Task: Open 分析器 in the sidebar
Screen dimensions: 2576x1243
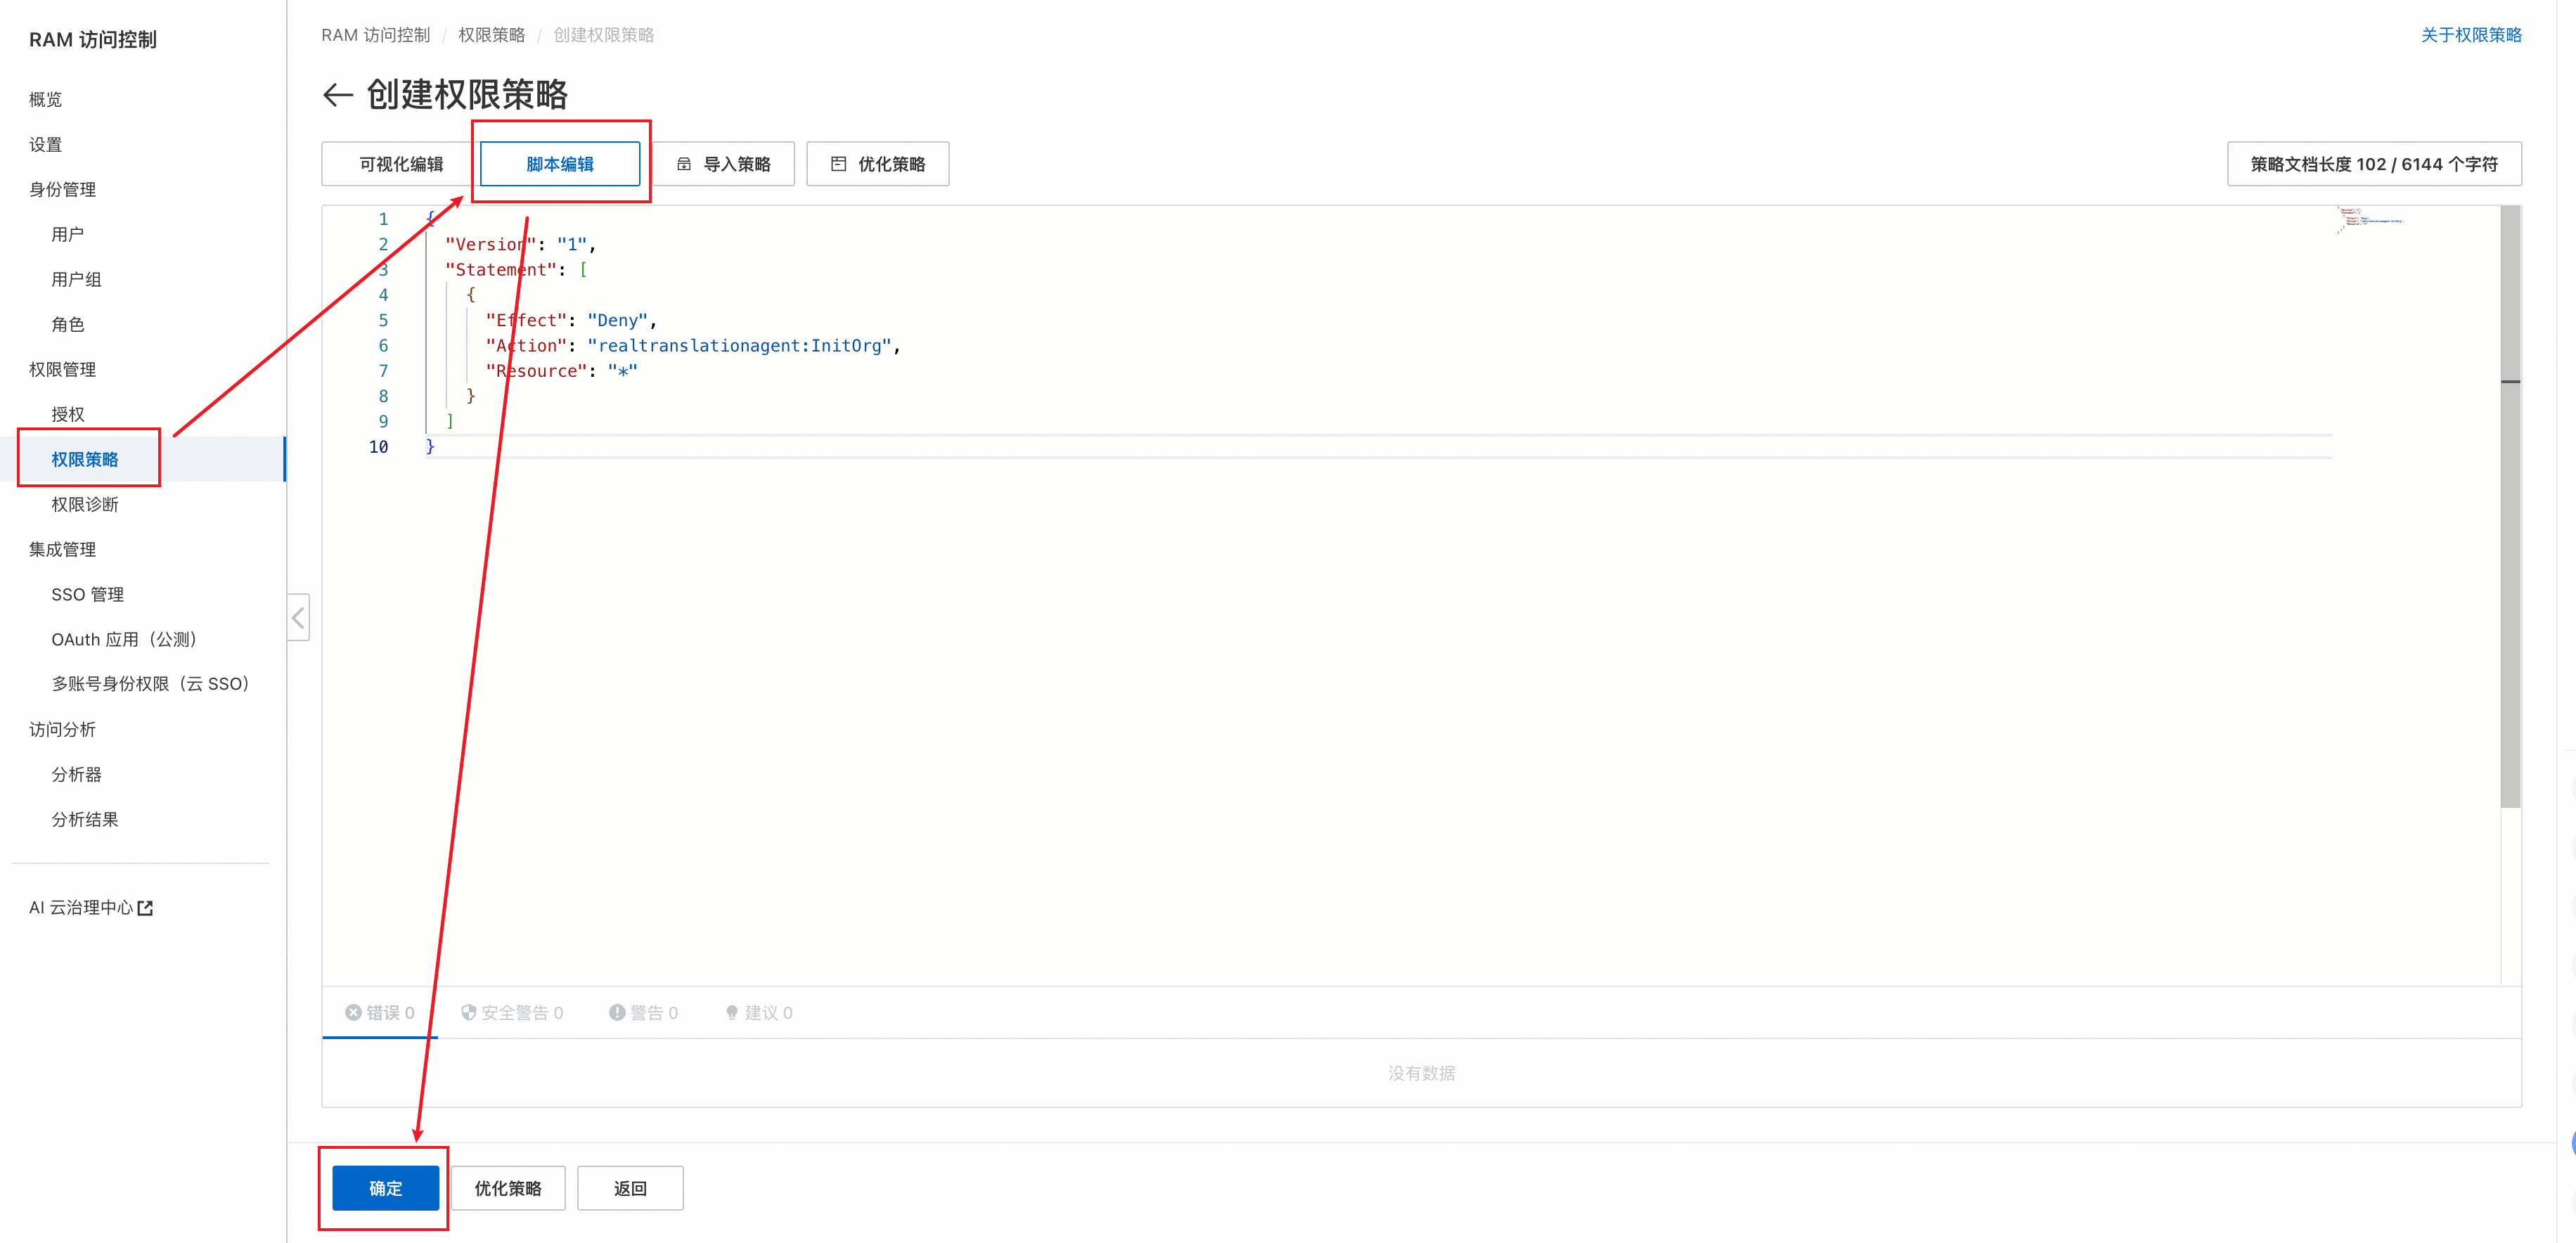Action: 77,774
